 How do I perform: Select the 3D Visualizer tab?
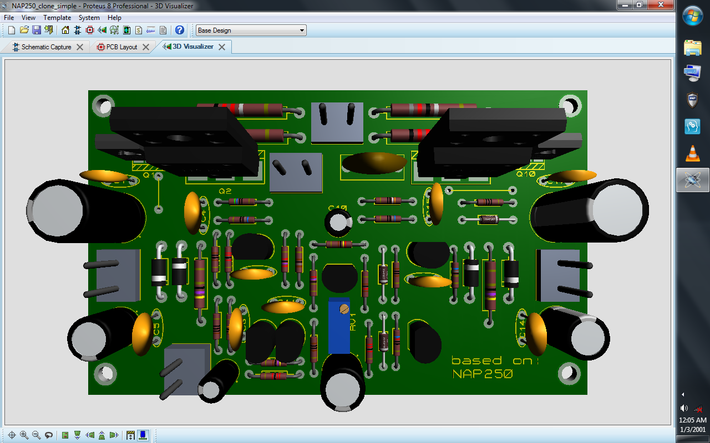pyautogui.click(x=189, y=47)
